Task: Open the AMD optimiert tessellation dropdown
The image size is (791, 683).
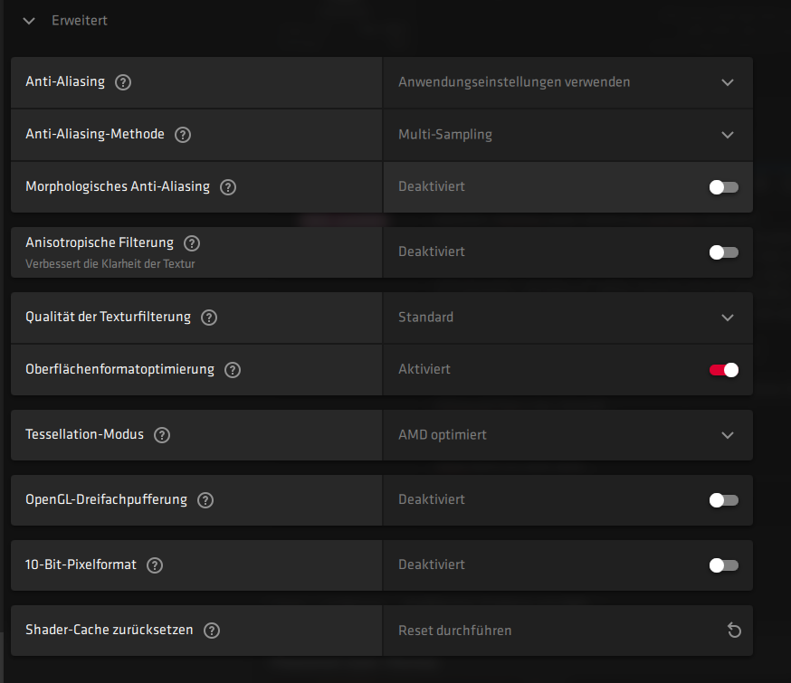Action: [567, 435]
